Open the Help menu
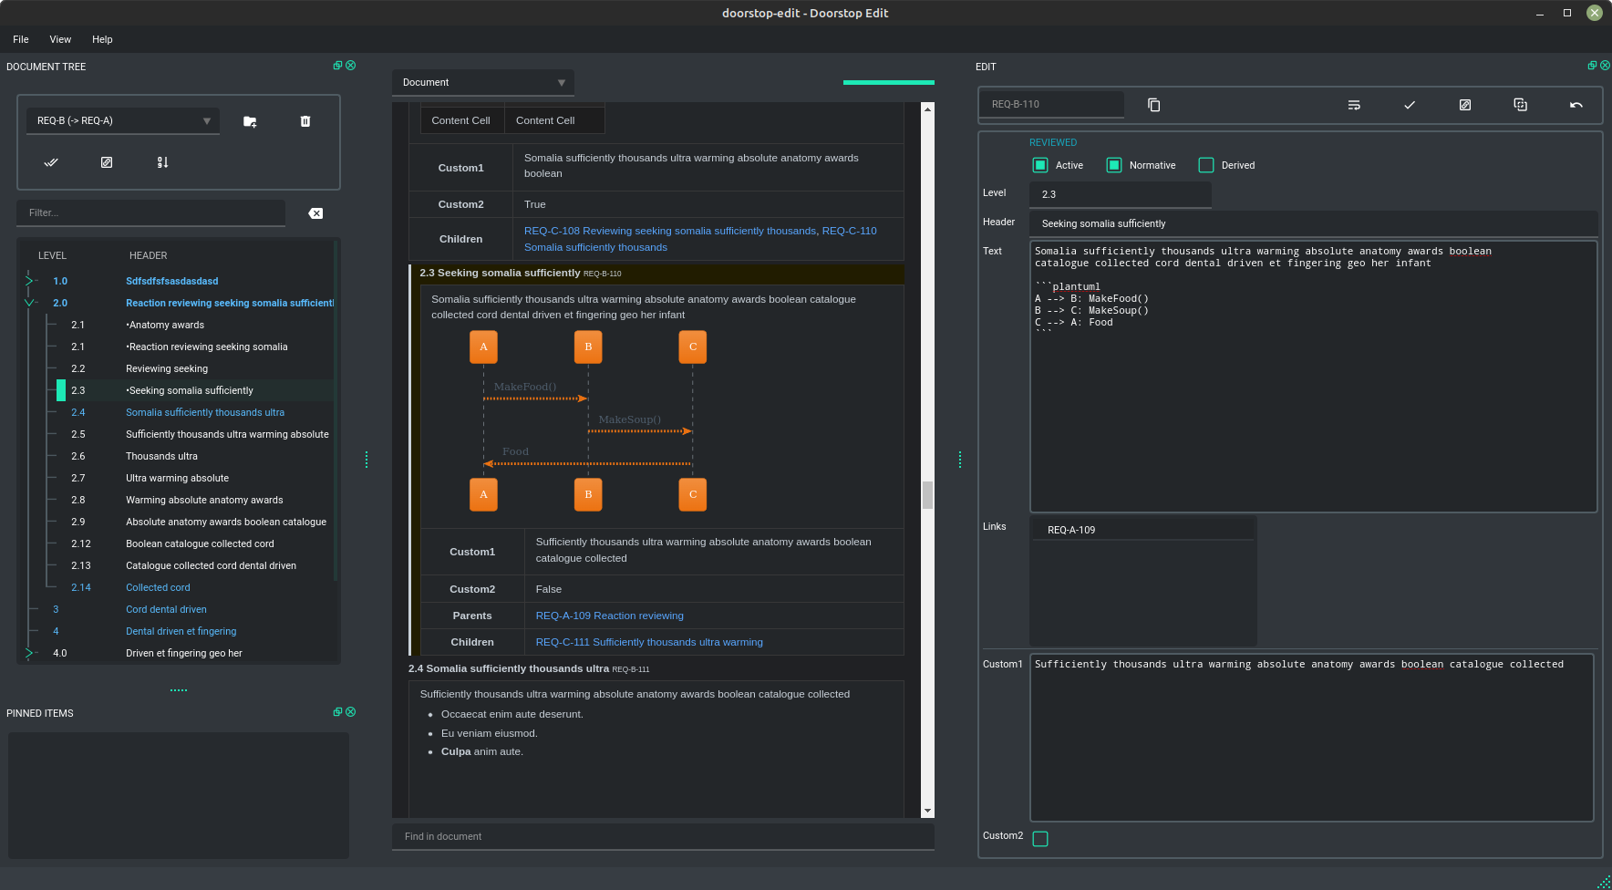 tap(102, 39)
